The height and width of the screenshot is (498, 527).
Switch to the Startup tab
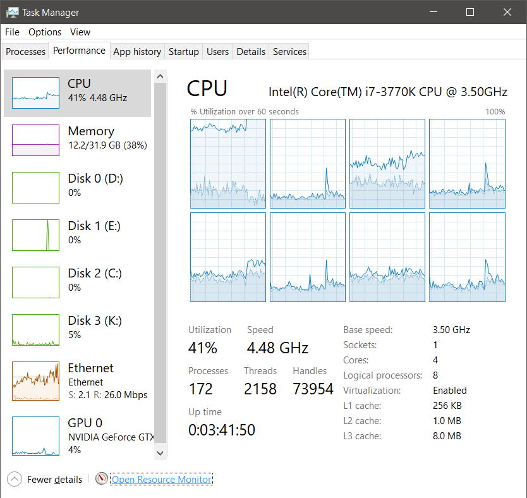(183, 52)
